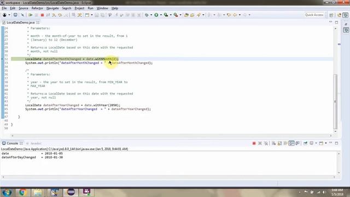The height and width of the screenshot is (197, 350).
Task: Click the Save icon in the toolbar
Action: click(97, 15)
